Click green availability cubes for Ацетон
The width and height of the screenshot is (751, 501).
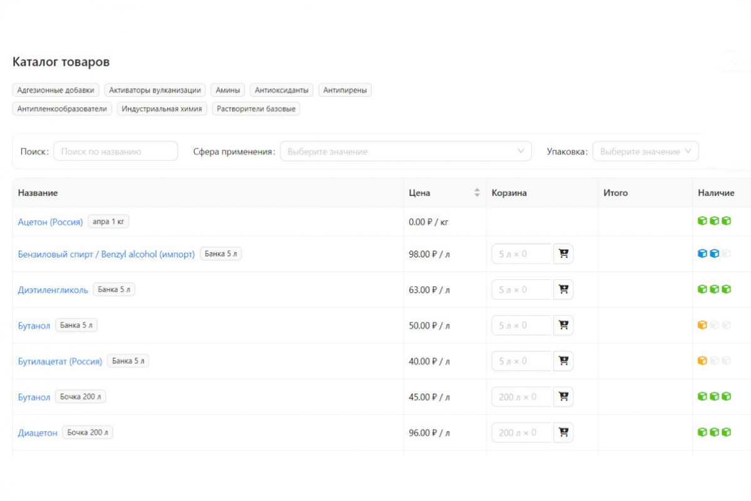[x=714, y=221]
